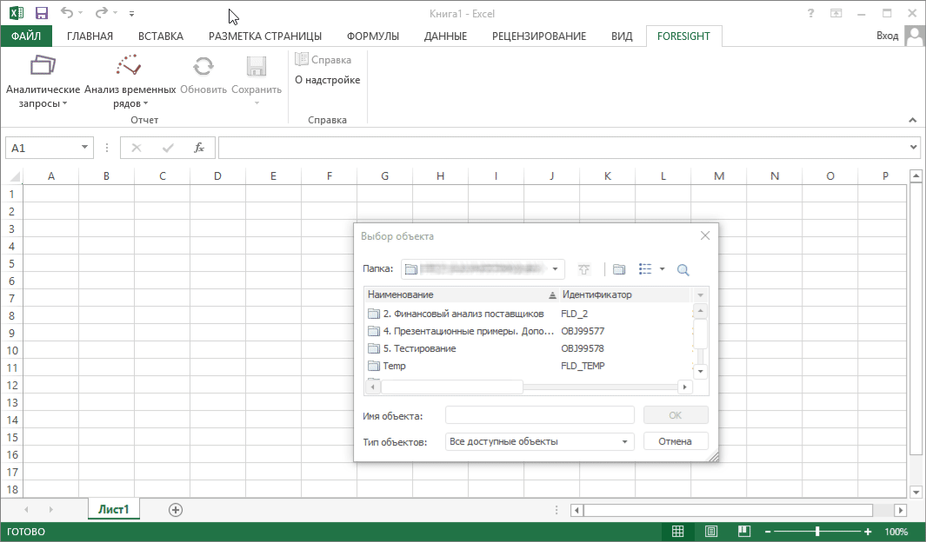This screenshot has width=926, height=542.
Task: Expand the Name Box dropdown arrow
Action: coord(85,148)
